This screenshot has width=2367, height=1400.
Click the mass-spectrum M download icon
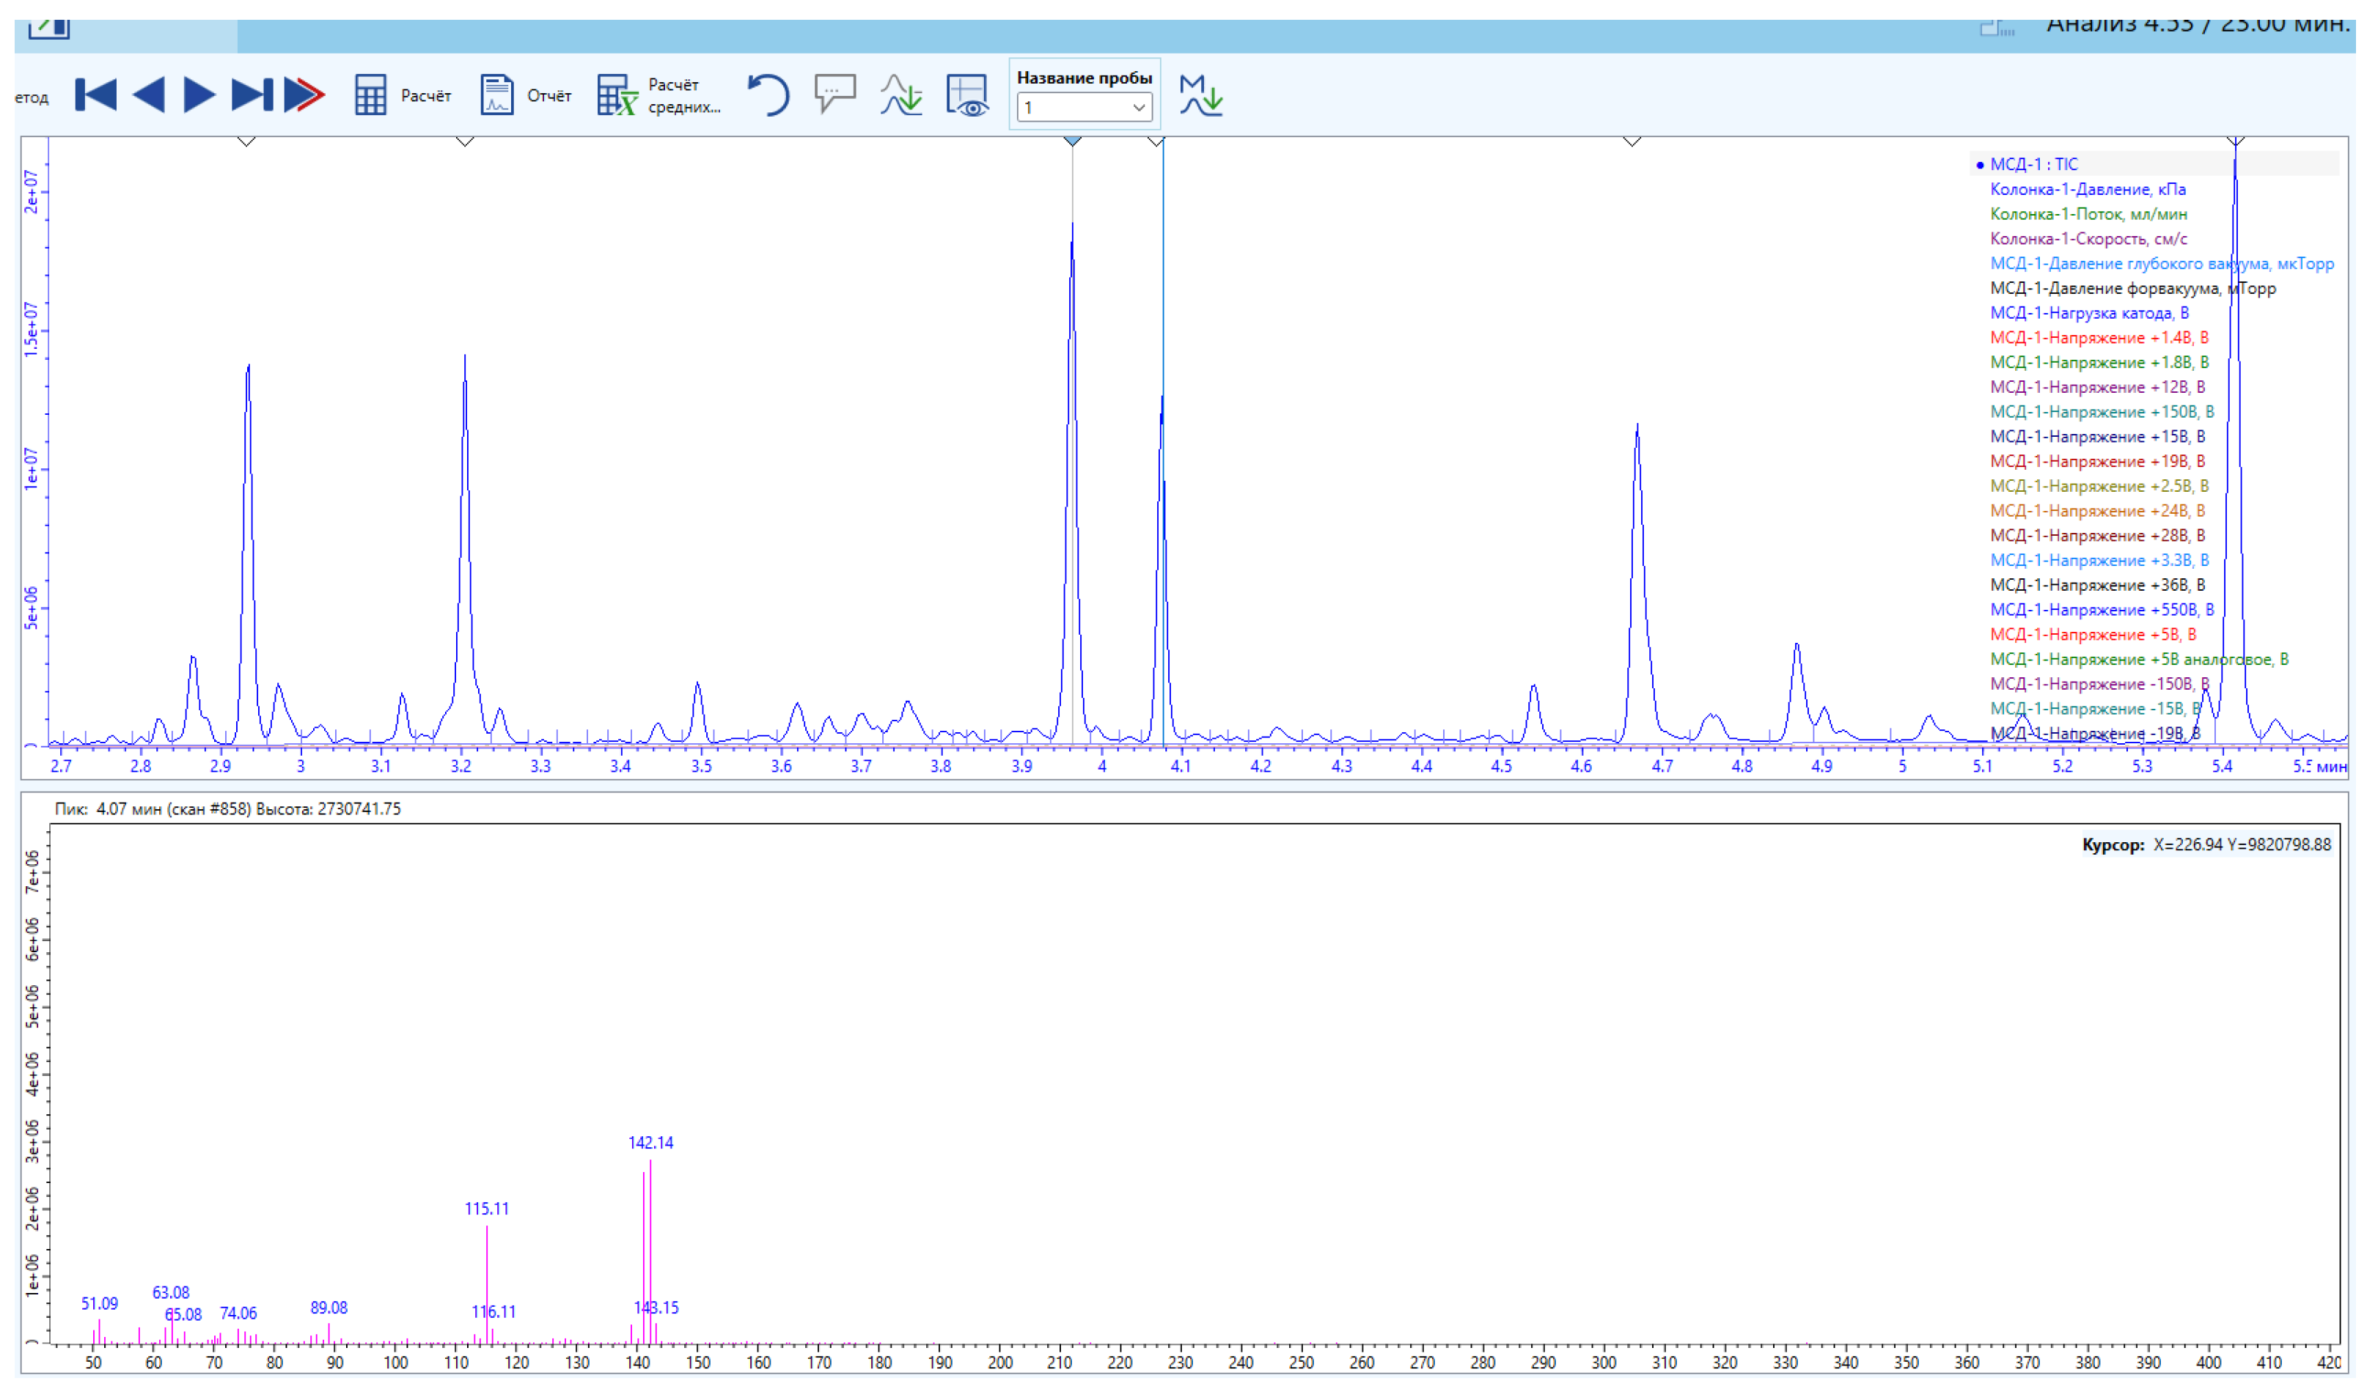click(1200, 95)
